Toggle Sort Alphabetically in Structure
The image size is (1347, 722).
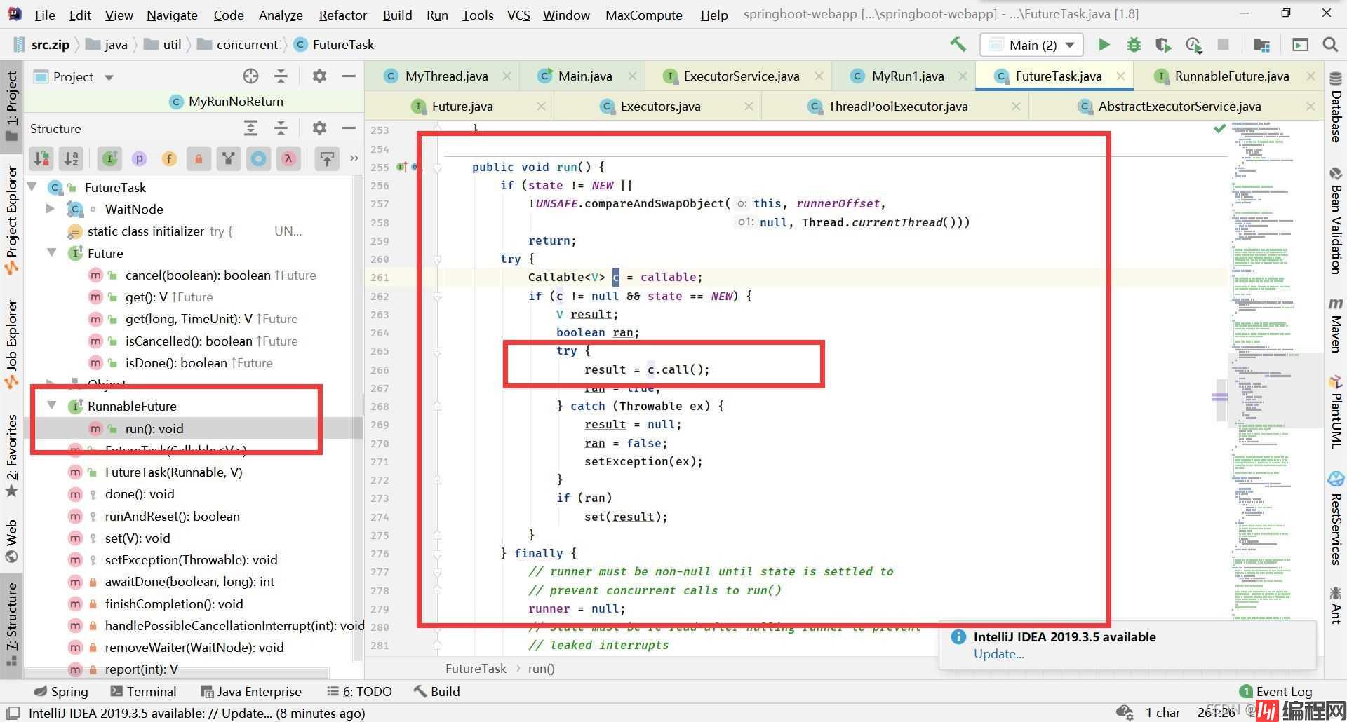[x=72, y=158]
